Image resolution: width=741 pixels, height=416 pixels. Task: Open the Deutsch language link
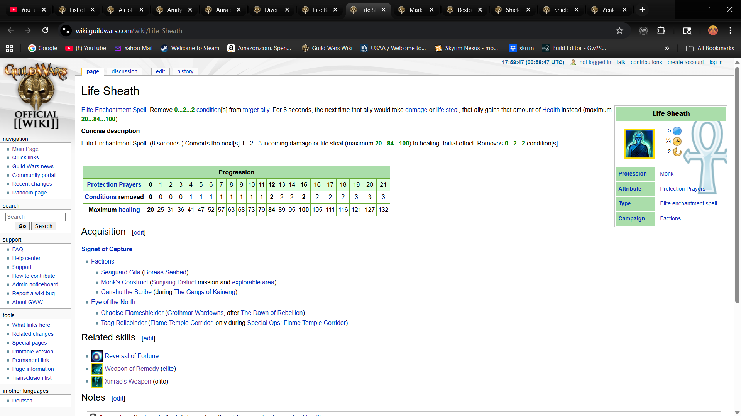pyautogui.click(x=22, y=401)
